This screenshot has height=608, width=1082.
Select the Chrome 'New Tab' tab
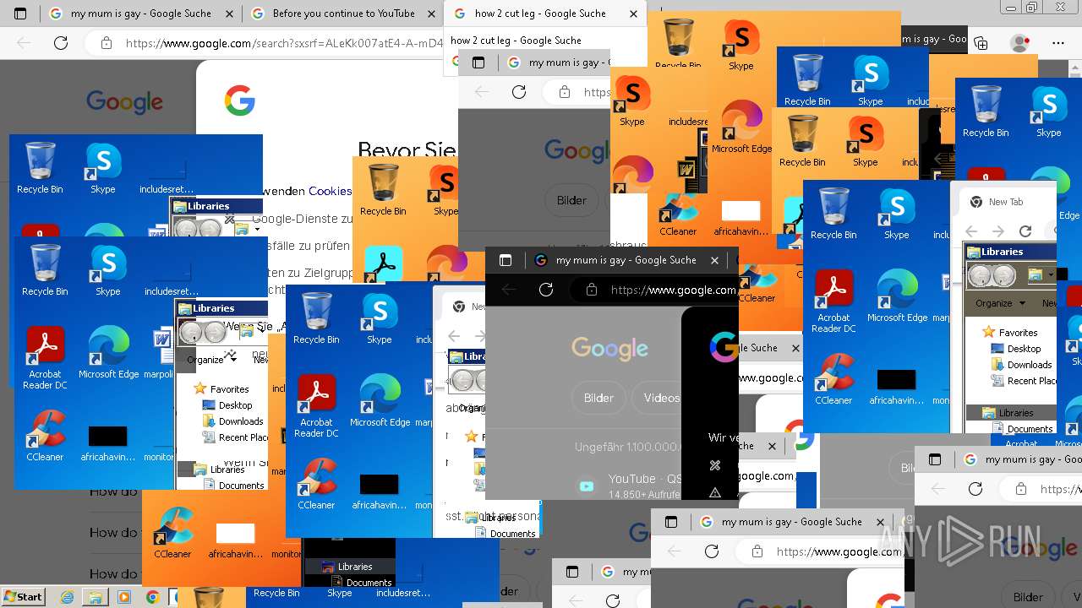1006,202
